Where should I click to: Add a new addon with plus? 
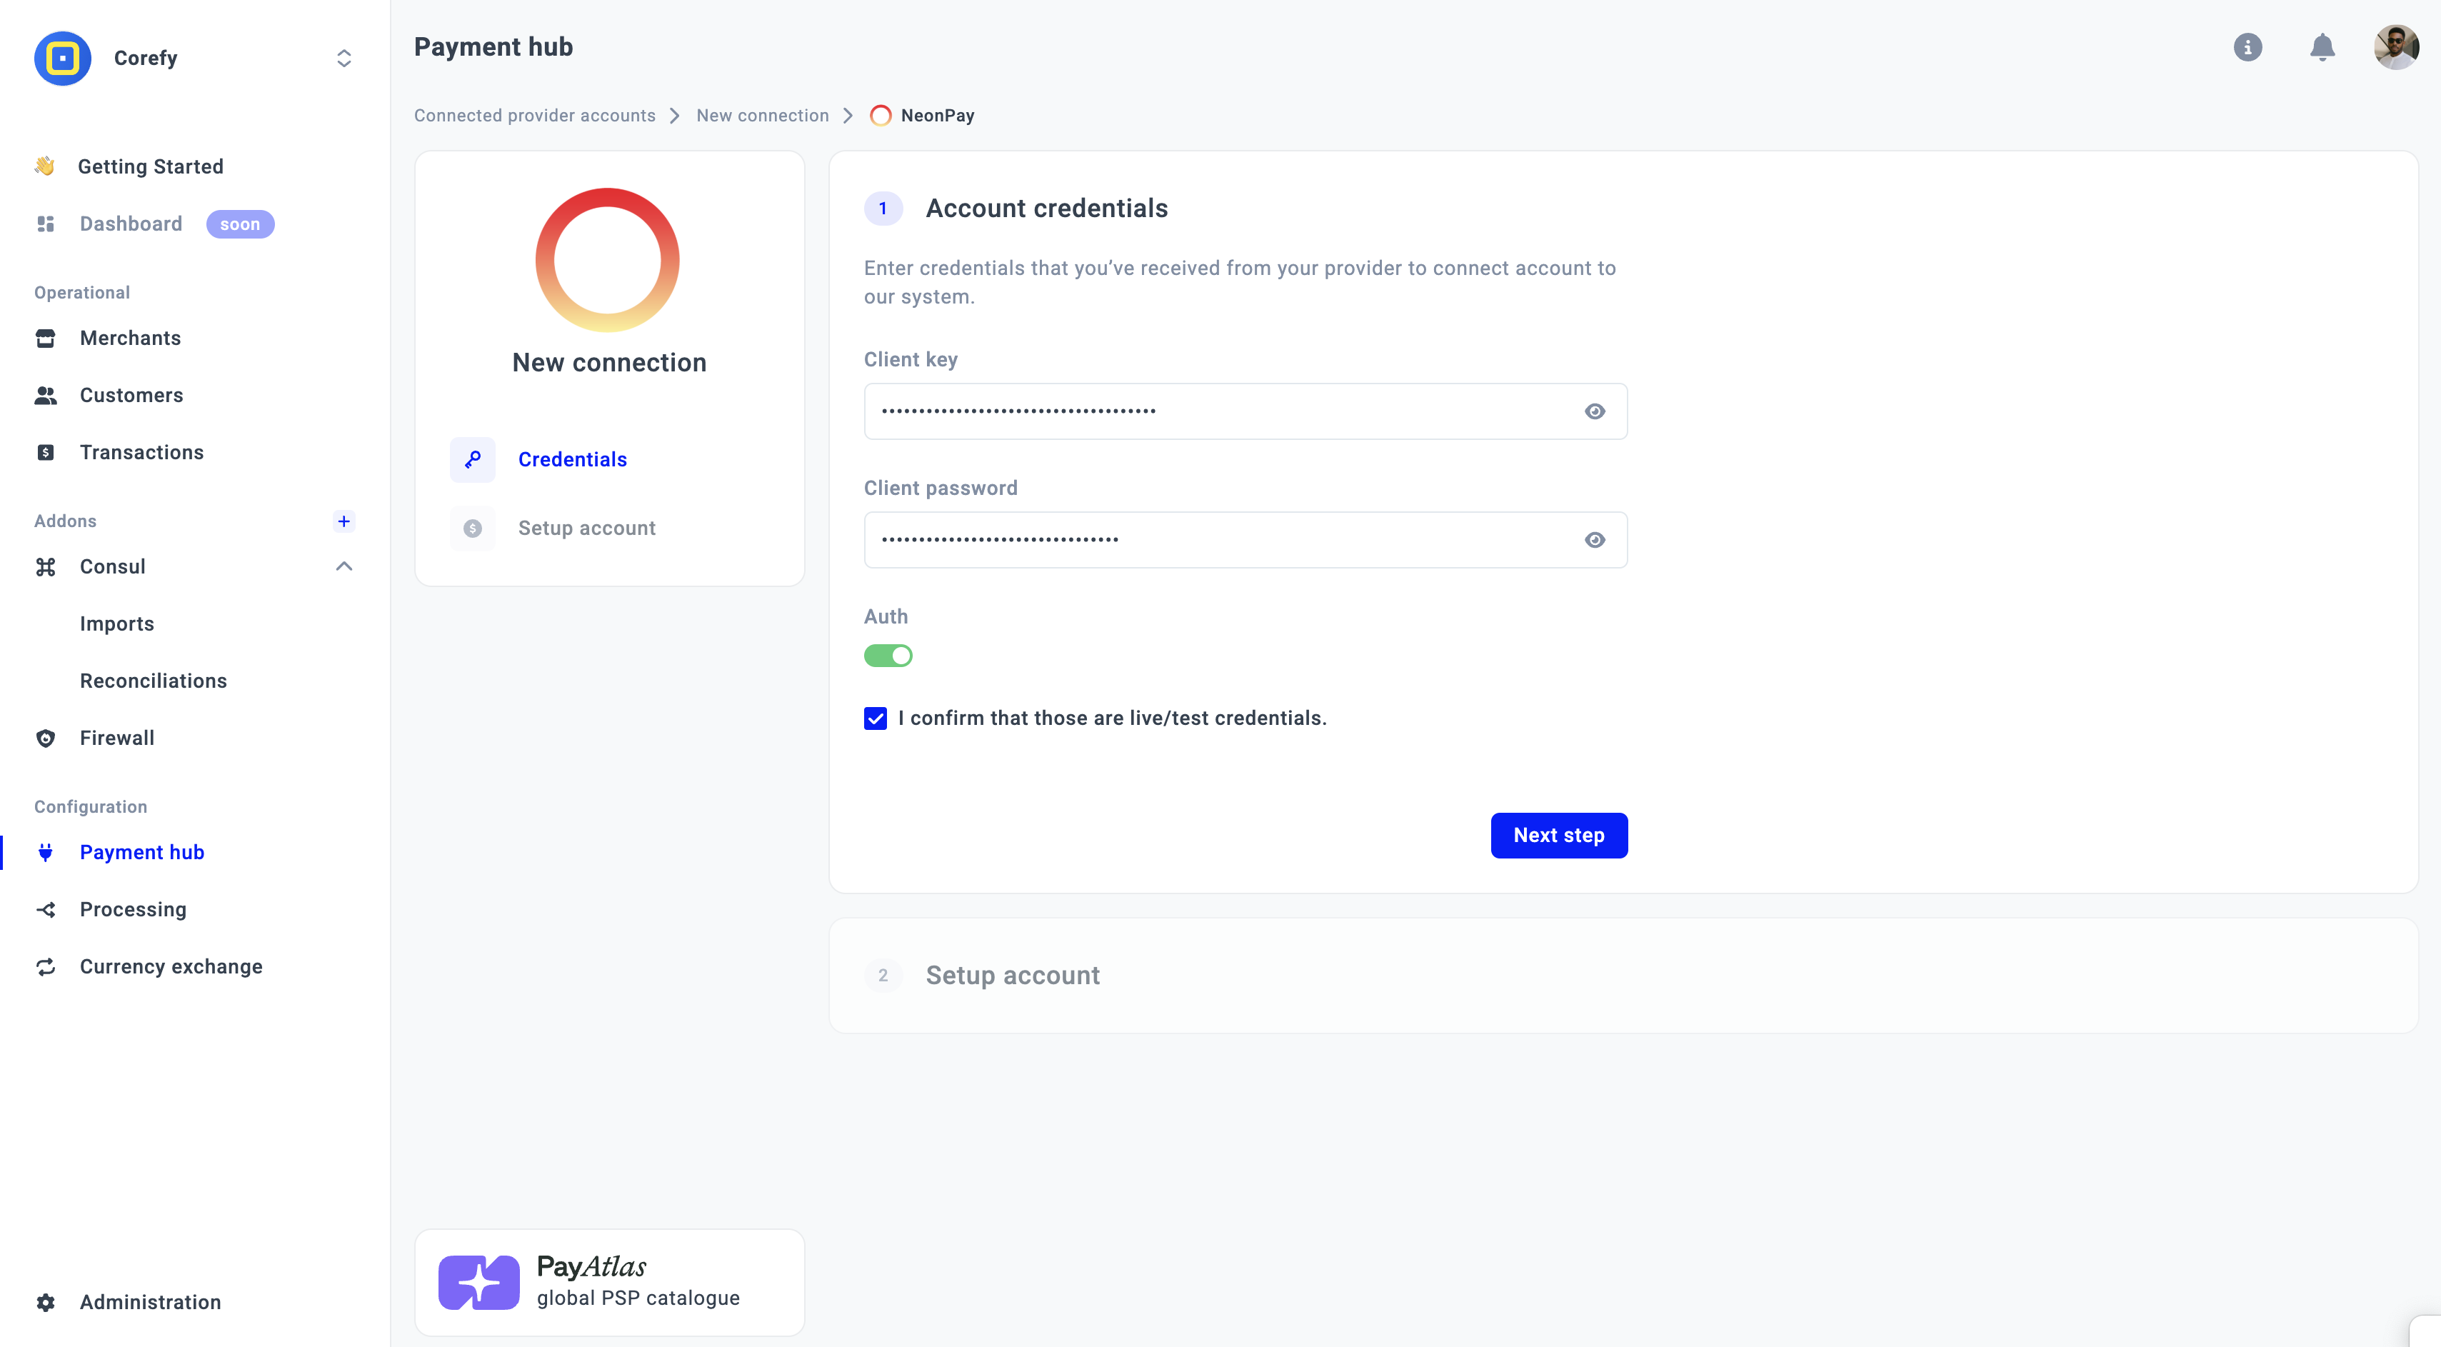[x=344, y=521]
